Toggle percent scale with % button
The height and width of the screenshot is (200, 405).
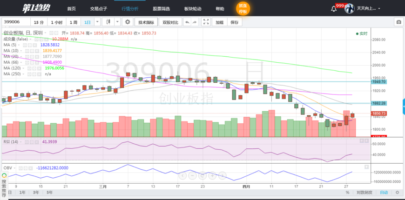(347, 193)
